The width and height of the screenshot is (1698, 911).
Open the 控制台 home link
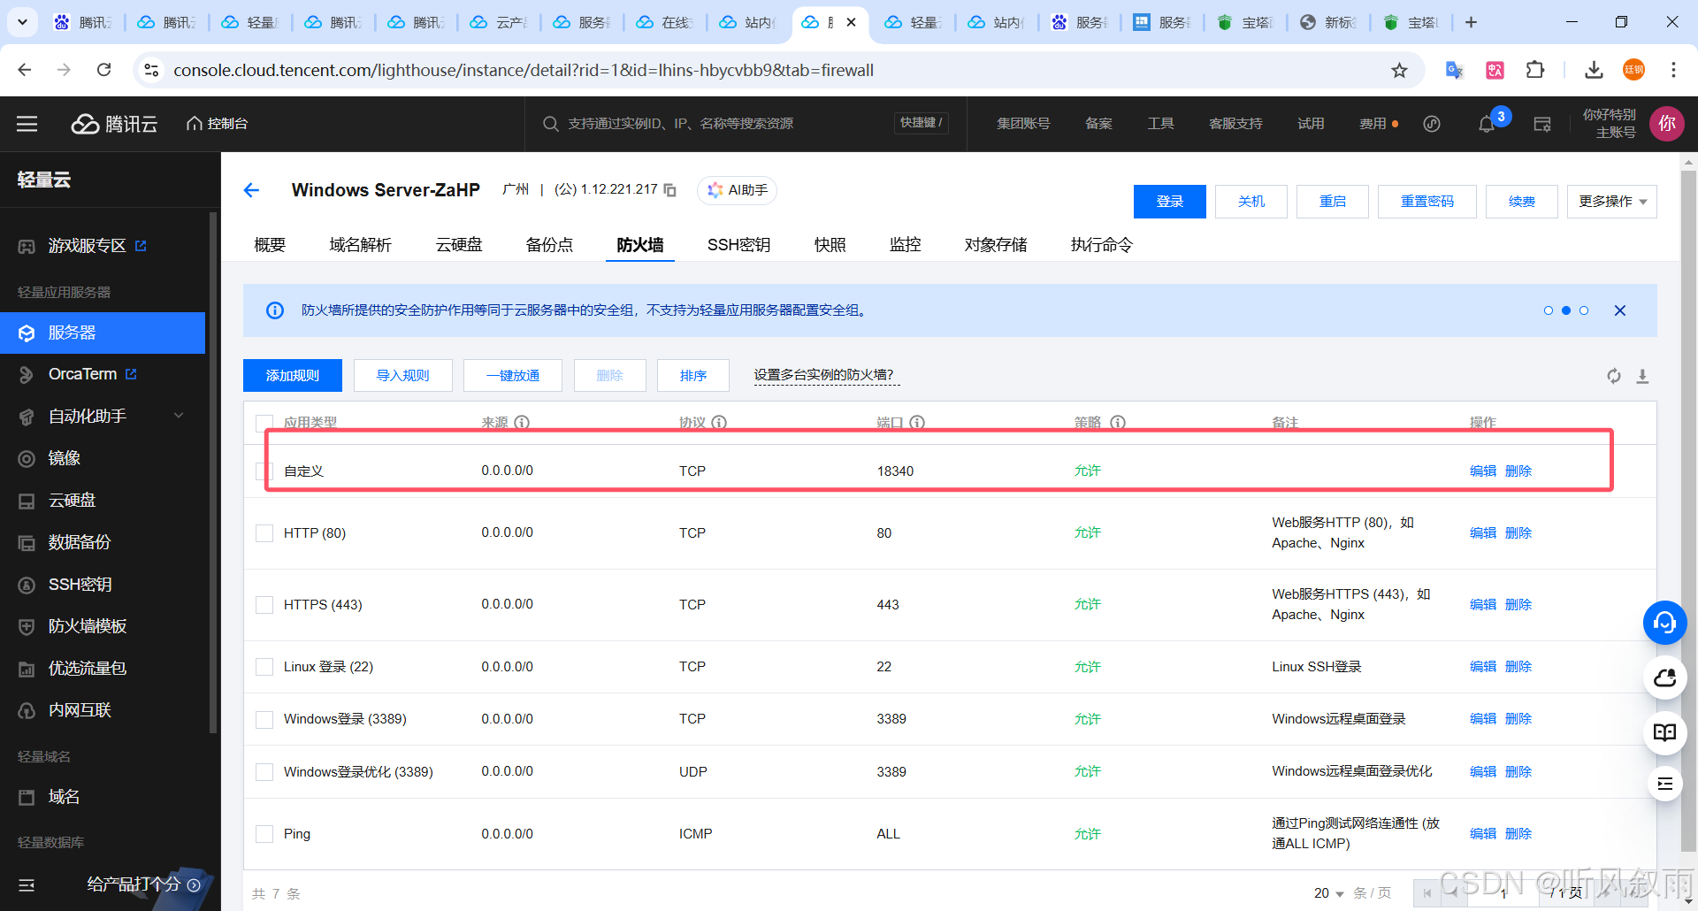(217, 124)
